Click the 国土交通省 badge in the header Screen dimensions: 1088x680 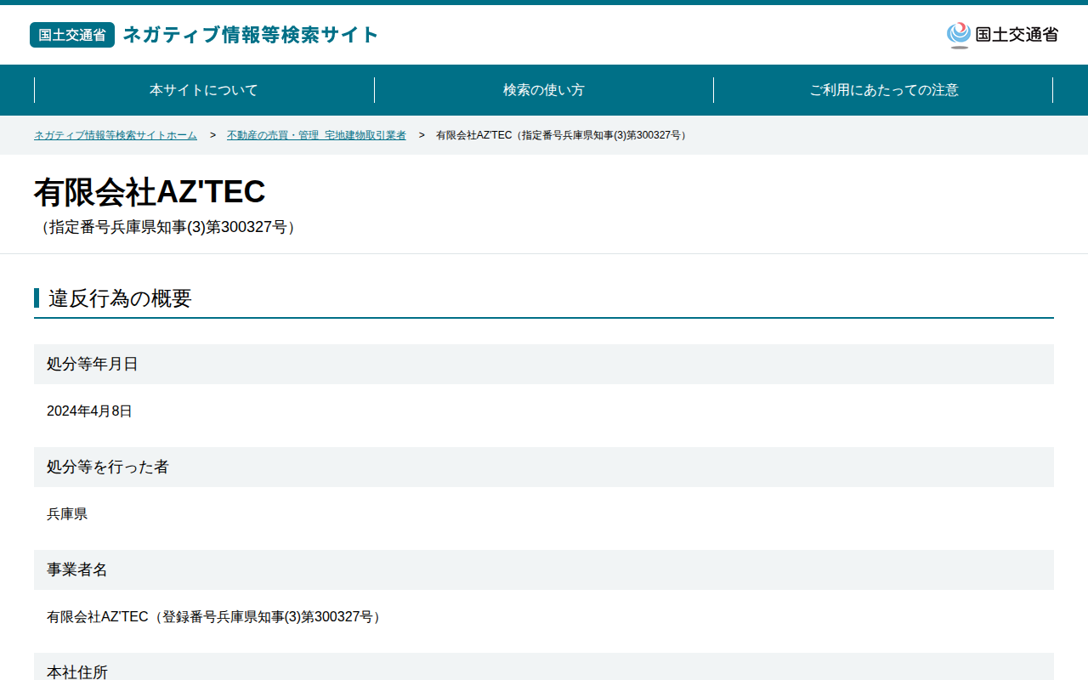coord(72,35)
